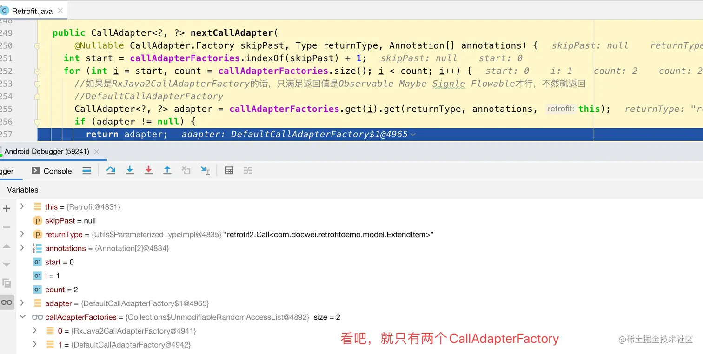Image resolution: width=703 pixels, height=354 pixels.
Task: Switch to the Console tab
Action: (52, 171)
